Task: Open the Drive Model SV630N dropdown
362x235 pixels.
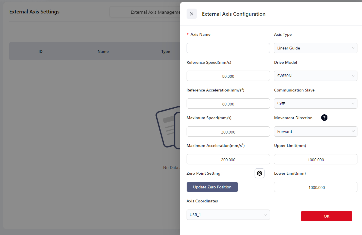Action: pos(315,76)
